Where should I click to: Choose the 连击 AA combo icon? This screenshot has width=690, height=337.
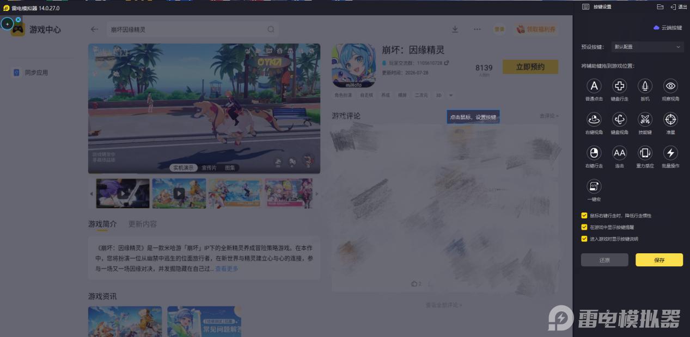619,153
